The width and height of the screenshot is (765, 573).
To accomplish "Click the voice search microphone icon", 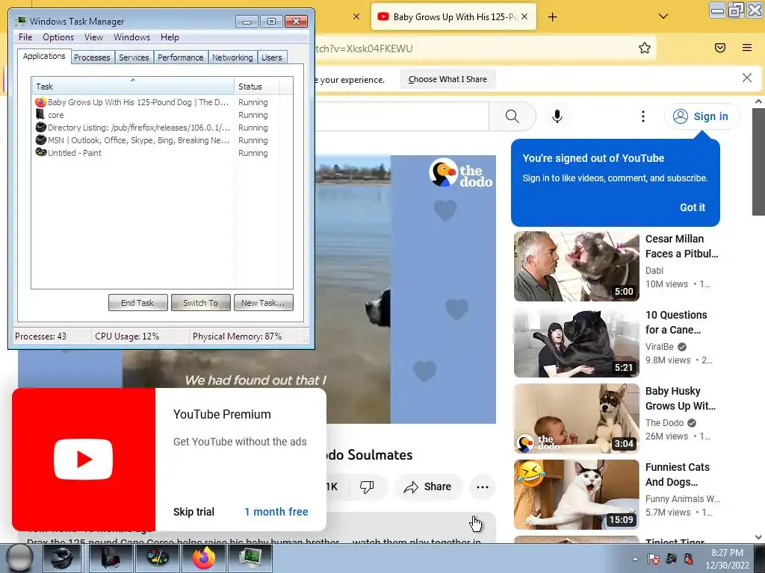I will 557,116.
